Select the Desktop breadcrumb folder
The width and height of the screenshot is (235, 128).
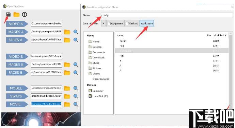132,23
